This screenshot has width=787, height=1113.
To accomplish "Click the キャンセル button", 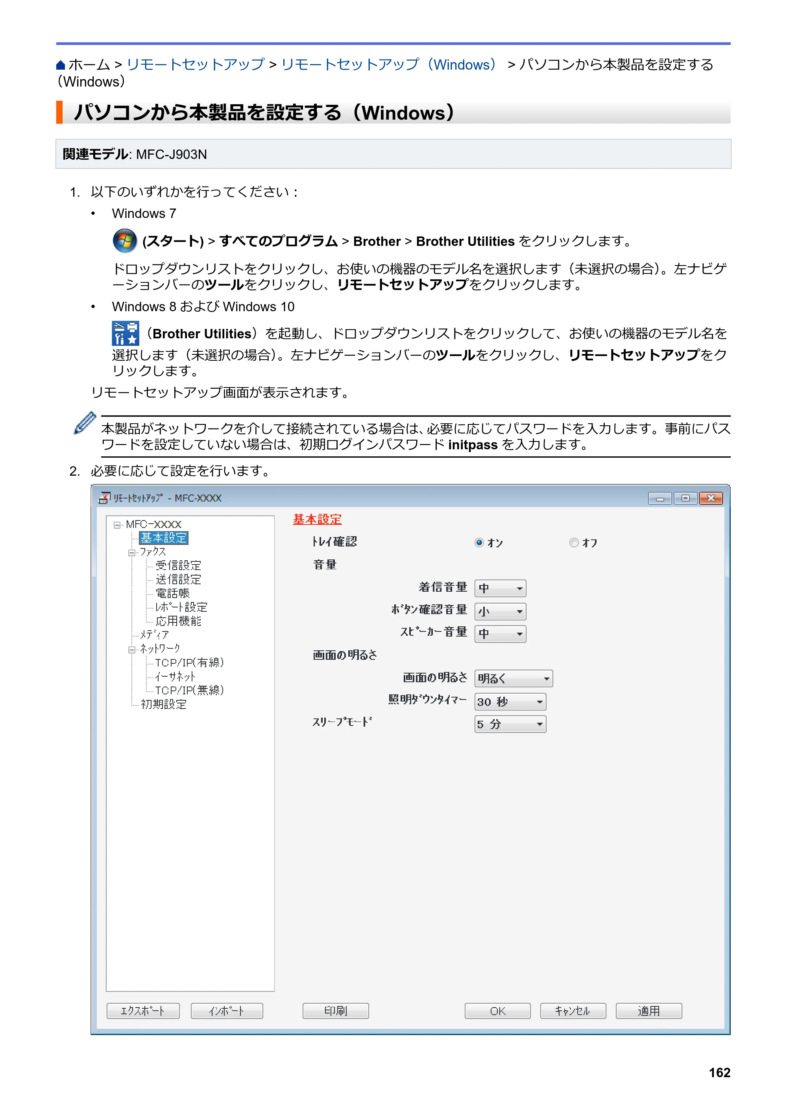I will tap(573, 1011).
